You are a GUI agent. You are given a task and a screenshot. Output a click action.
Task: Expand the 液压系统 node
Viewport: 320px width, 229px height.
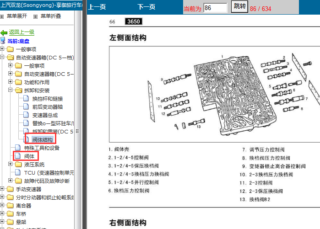(x=10, y=164)
